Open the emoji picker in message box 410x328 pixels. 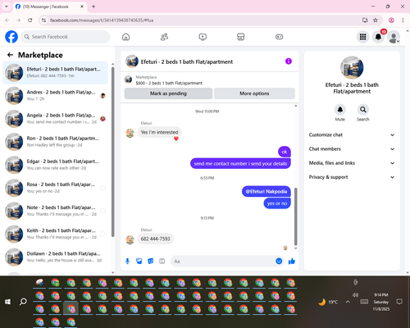[279, 261]
